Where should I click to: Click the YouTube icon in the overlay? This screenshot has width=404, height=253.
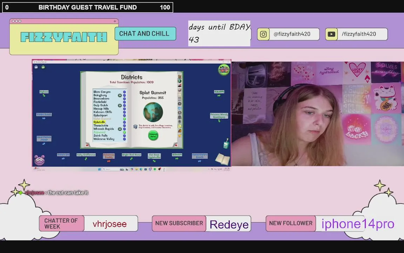click(331, 34)
